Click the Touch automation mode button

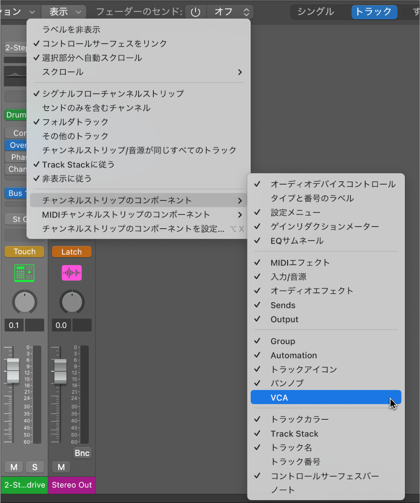pyautogui.click(x=24, y=251)
